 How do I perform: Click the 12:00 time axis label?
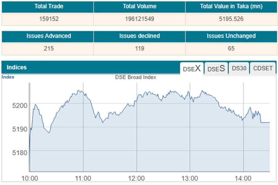(136, 178)
